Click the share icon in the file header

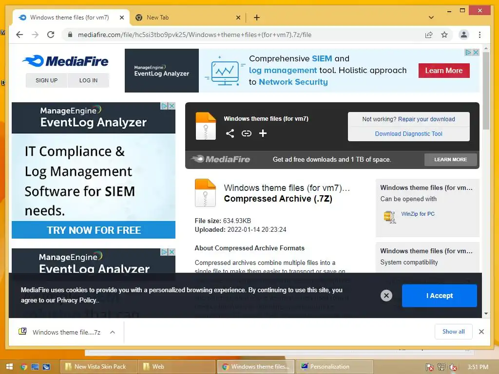click(230, 133)
